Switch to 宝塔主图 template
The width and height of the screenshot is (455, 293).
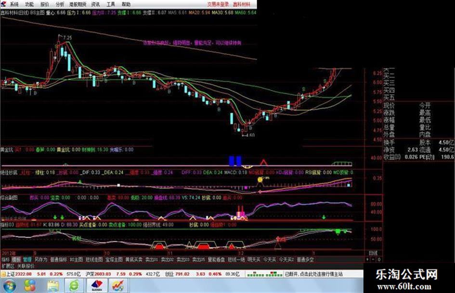(114, 259)
